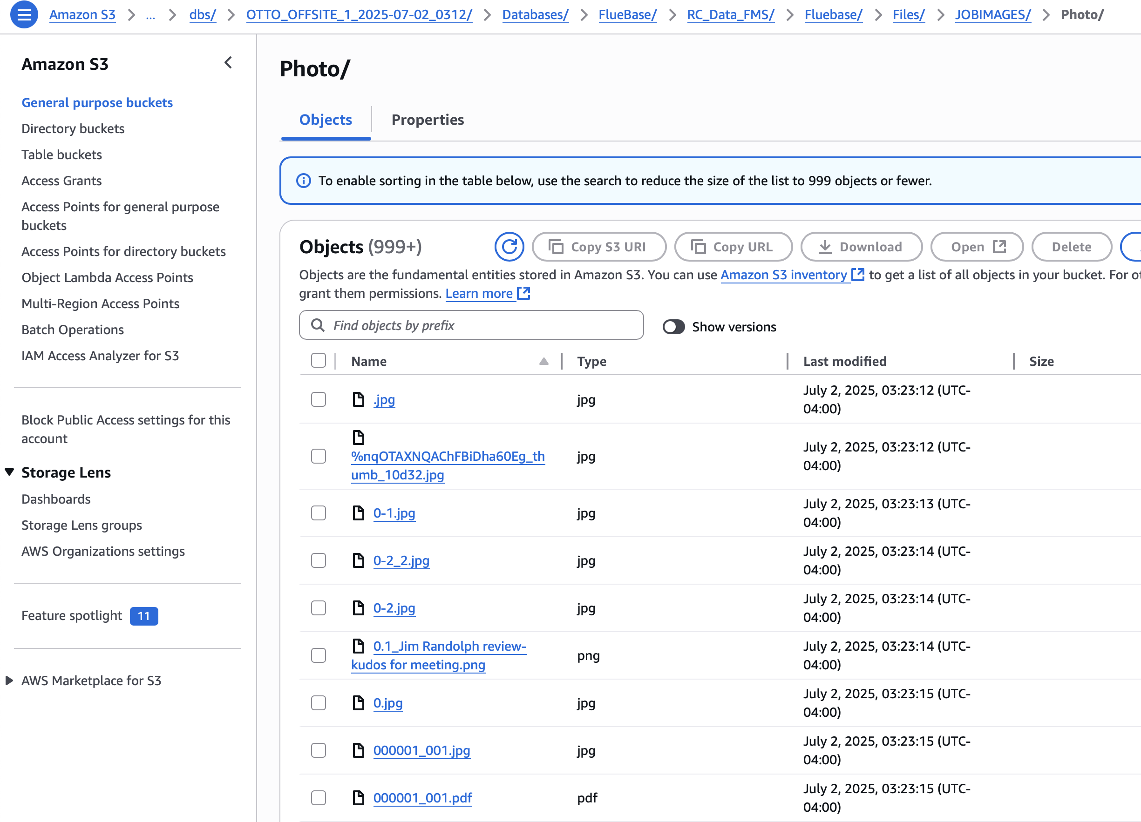Click the Copy URL button

(733, 247)
